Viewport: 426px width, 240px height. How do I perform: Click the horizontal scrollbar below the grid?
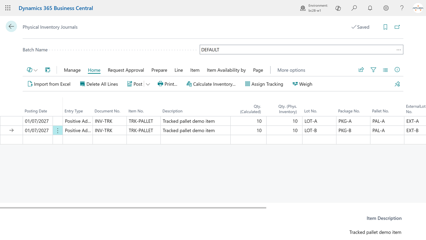click(x=133, y=208)
